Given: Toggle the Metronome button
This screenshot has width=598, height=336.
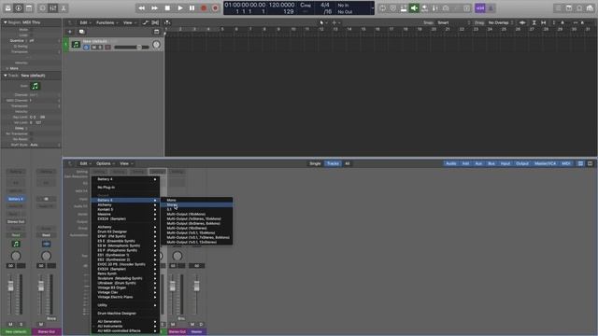Looking at the screenshot, I should pos(491,8).
